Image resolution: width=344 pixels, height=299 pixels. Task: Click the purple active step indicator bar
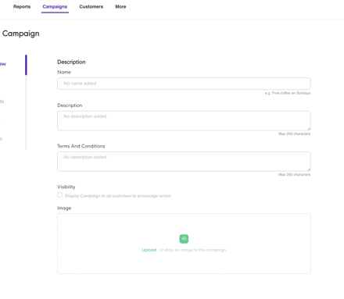pos(26,65)
